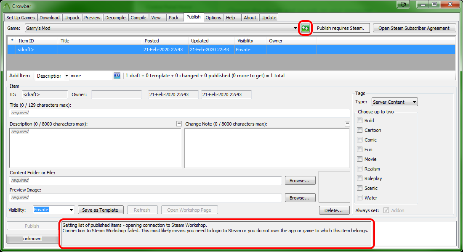This screenshot has width=463, height=252.
Task: Click the Publish requires Steam text box
Action: 341,28
